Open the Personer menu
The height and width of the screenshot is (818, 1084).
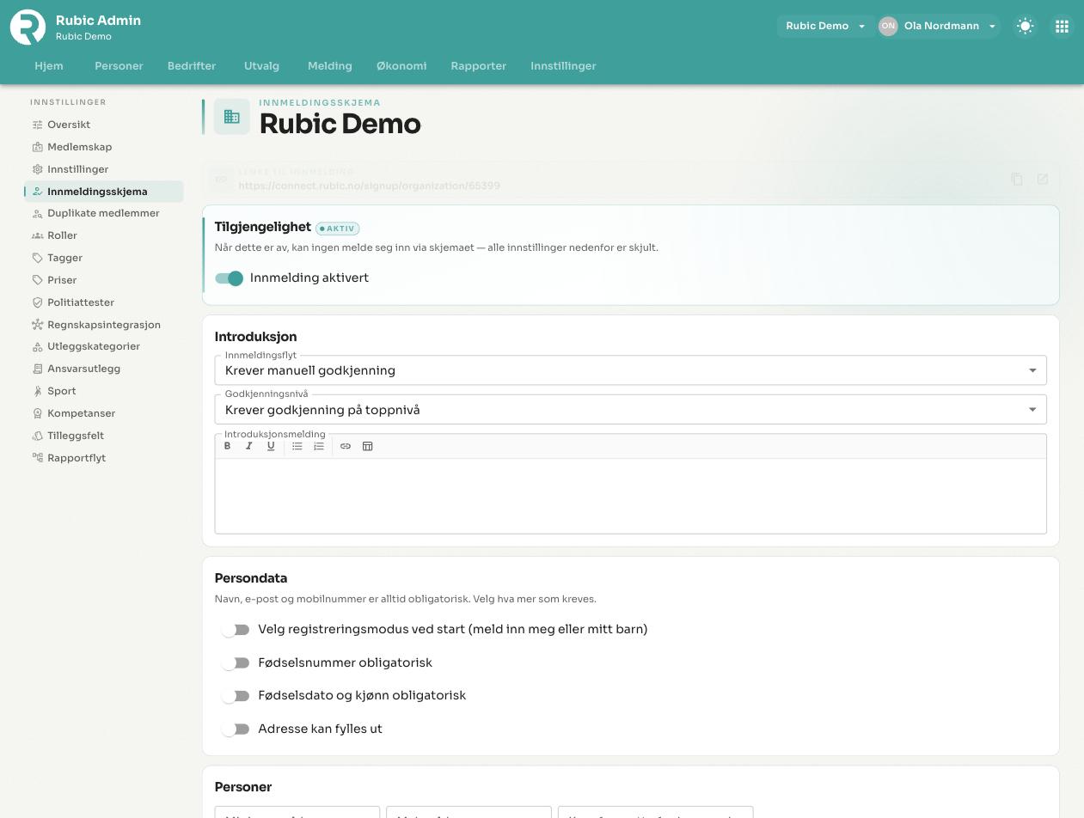tap(119, 66)
